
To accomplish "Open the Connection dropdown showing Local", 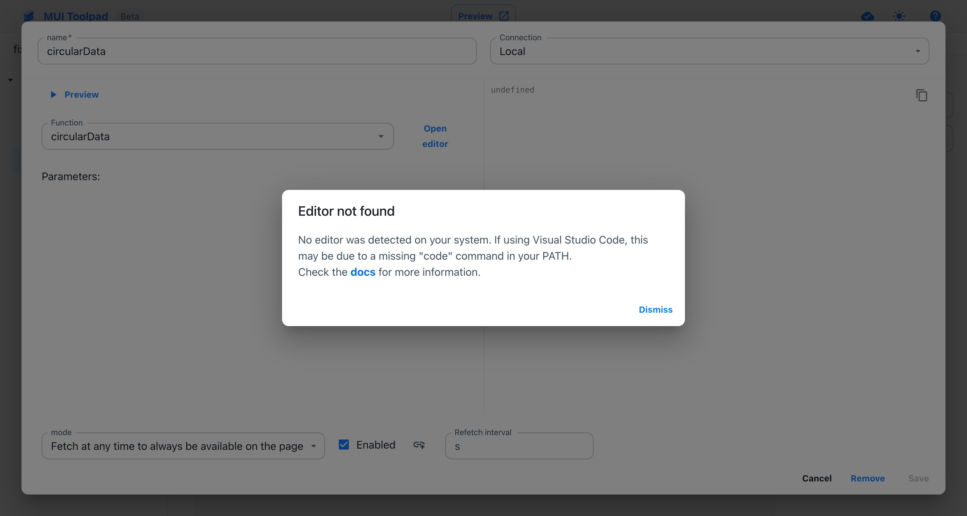I will click(917, 51).
